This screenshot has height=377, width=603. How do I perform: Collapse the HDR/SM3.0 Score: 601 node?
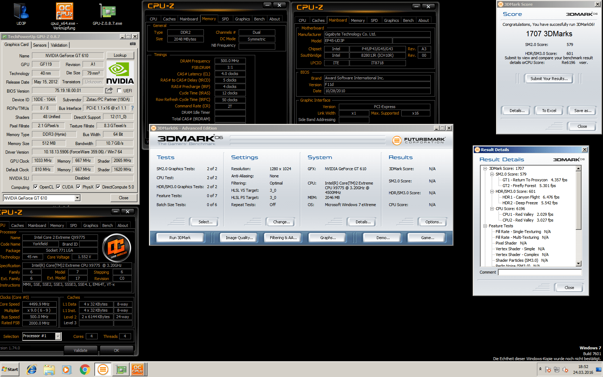(x=492, y=191)
